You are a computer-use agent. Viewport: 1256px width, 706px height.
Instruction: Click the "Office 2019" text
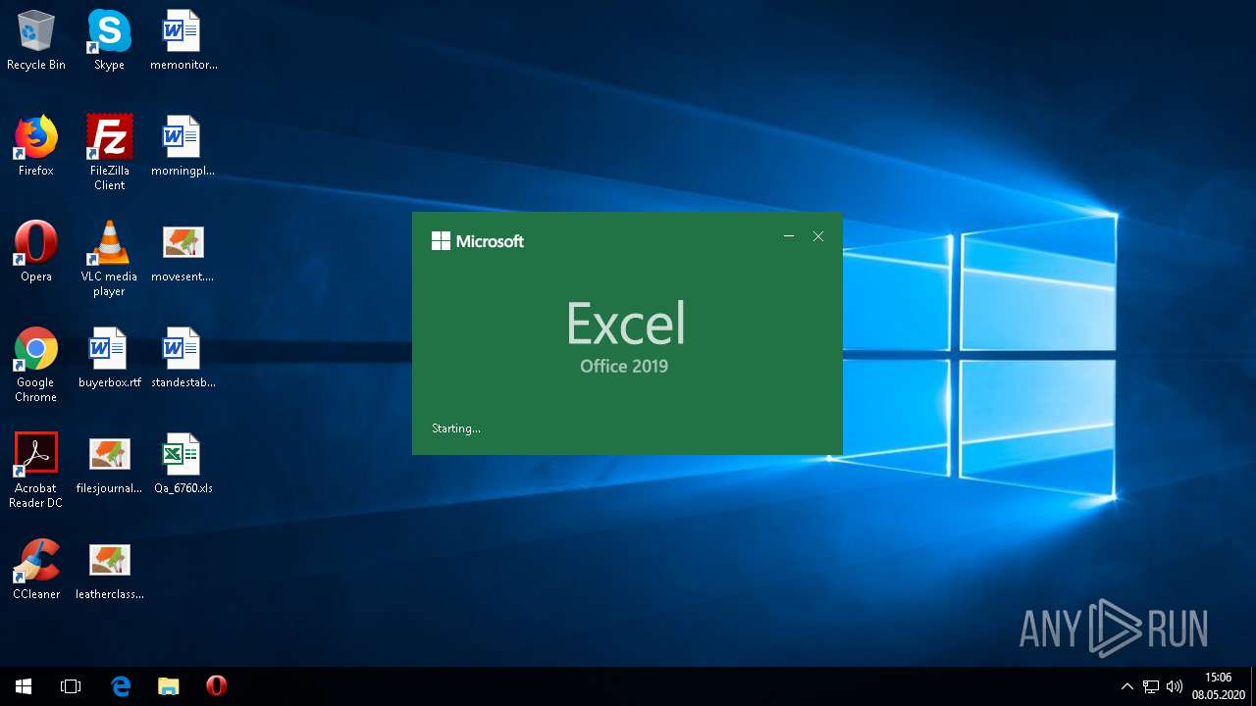click(624, 366)
